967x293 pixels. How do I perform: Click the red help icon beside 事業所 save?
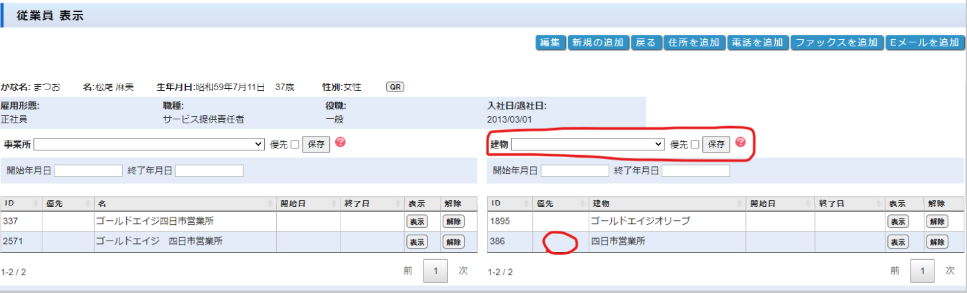click(x=340, y=143)
